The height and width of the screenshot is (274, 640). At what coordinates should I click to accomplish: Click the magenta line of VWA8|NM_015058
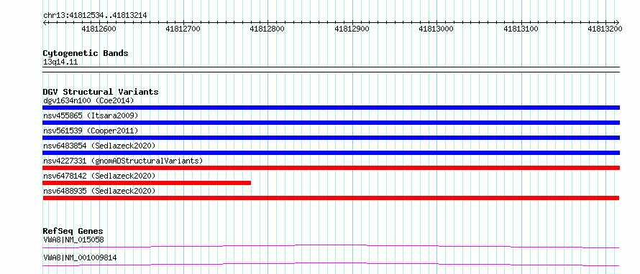coord(331,246)
